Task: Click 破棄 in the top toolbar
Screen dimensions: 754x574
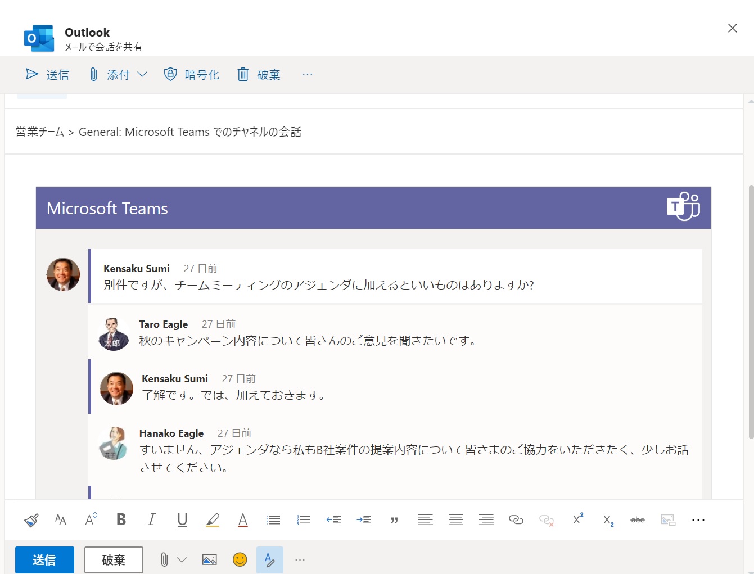Action: (259, 75)
